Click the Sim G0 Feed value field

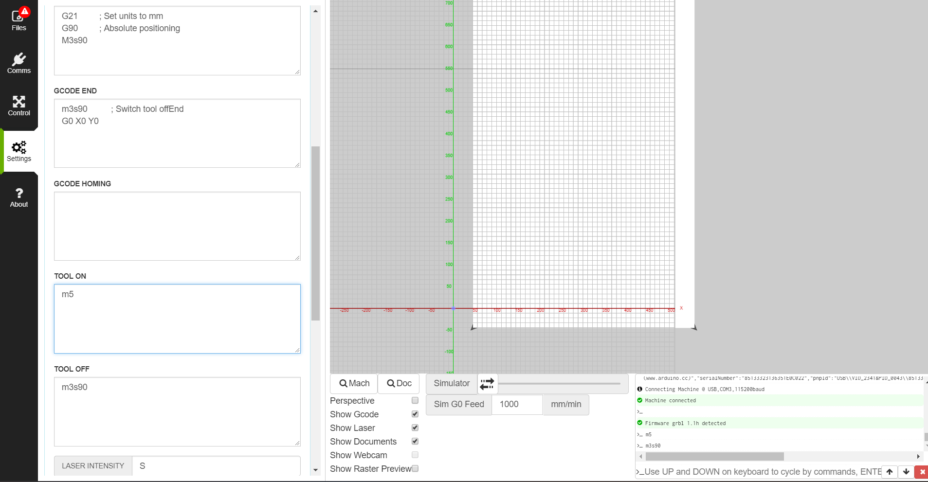(517, 405)
